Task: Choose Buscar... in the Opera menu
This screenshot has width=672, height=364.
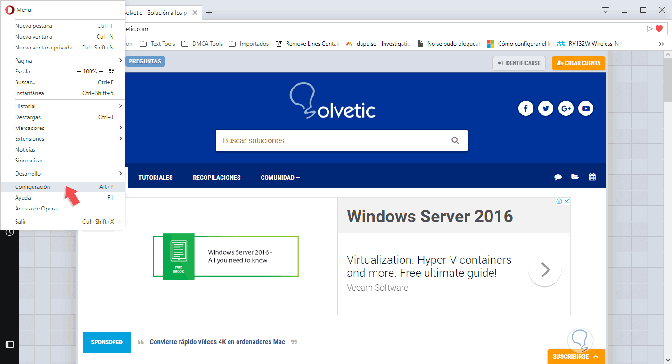Action: tap(63, 82)
